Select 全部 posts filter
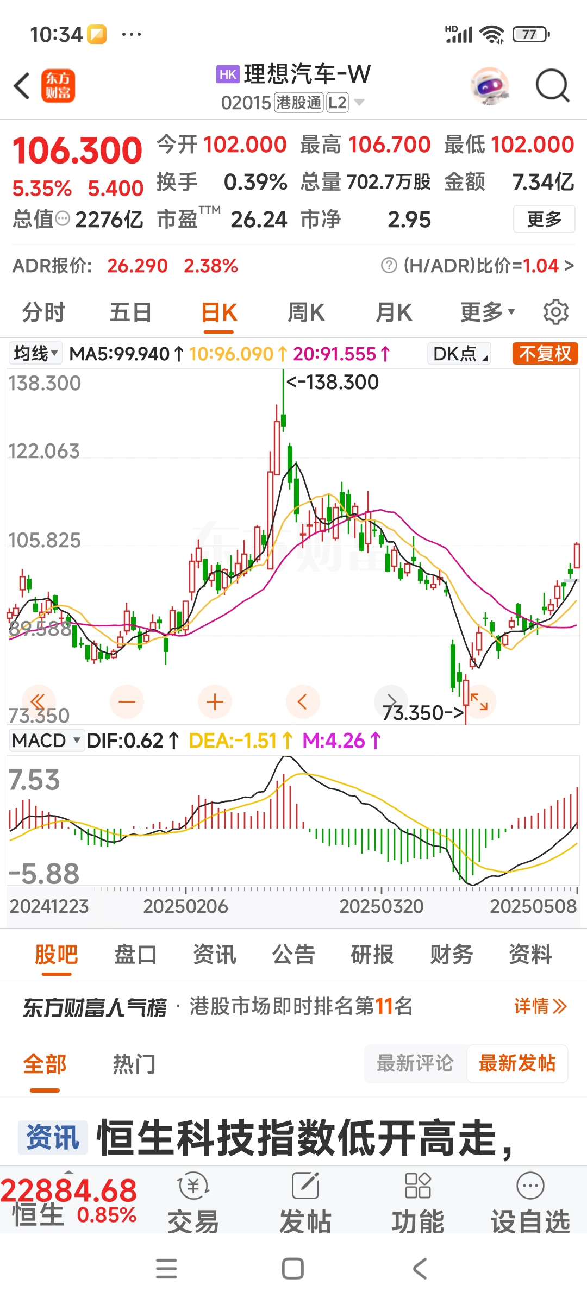Viewport: 587px width, 1304px height. point(45,1064)
